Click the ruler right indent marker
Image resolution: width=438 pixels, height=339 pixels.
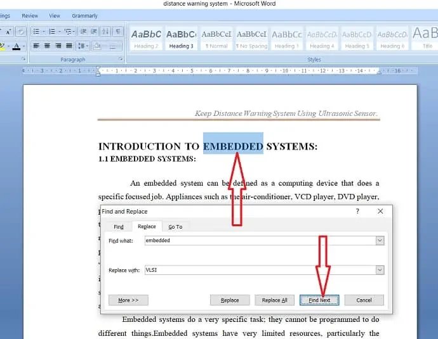[x=379, y=72]
